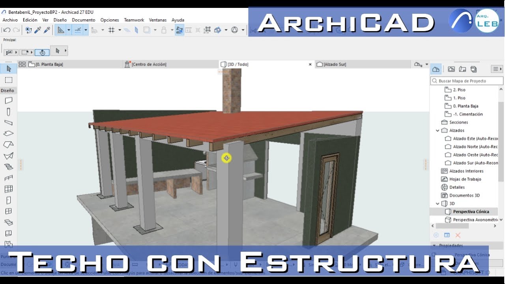Select the Shell tool
Screen dimensions: 505x284
(x=9, y=156)
